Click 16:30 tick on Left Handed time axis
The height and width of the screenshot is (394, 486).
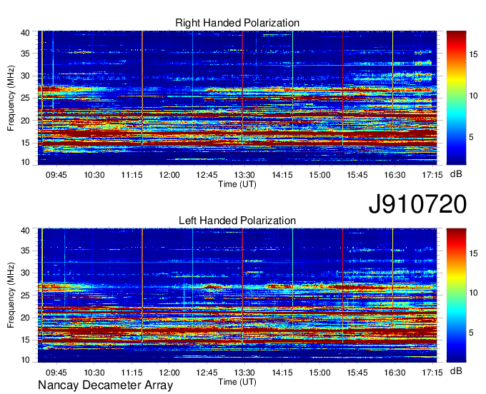395,373
